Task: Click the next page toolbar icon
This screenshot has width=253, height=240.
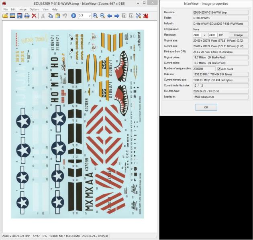Action: tap(131, 16)
